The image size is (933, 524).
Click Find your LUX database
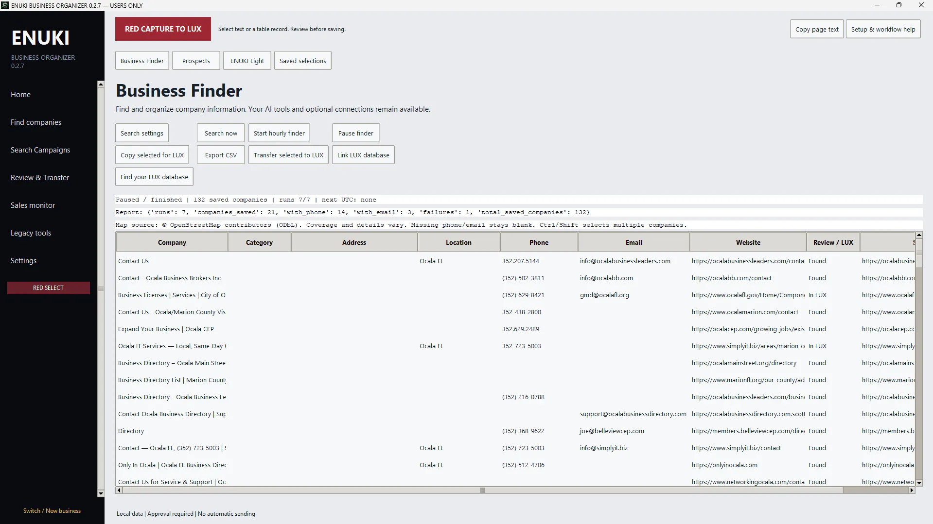pyautogui.click(x=154, y=177)
